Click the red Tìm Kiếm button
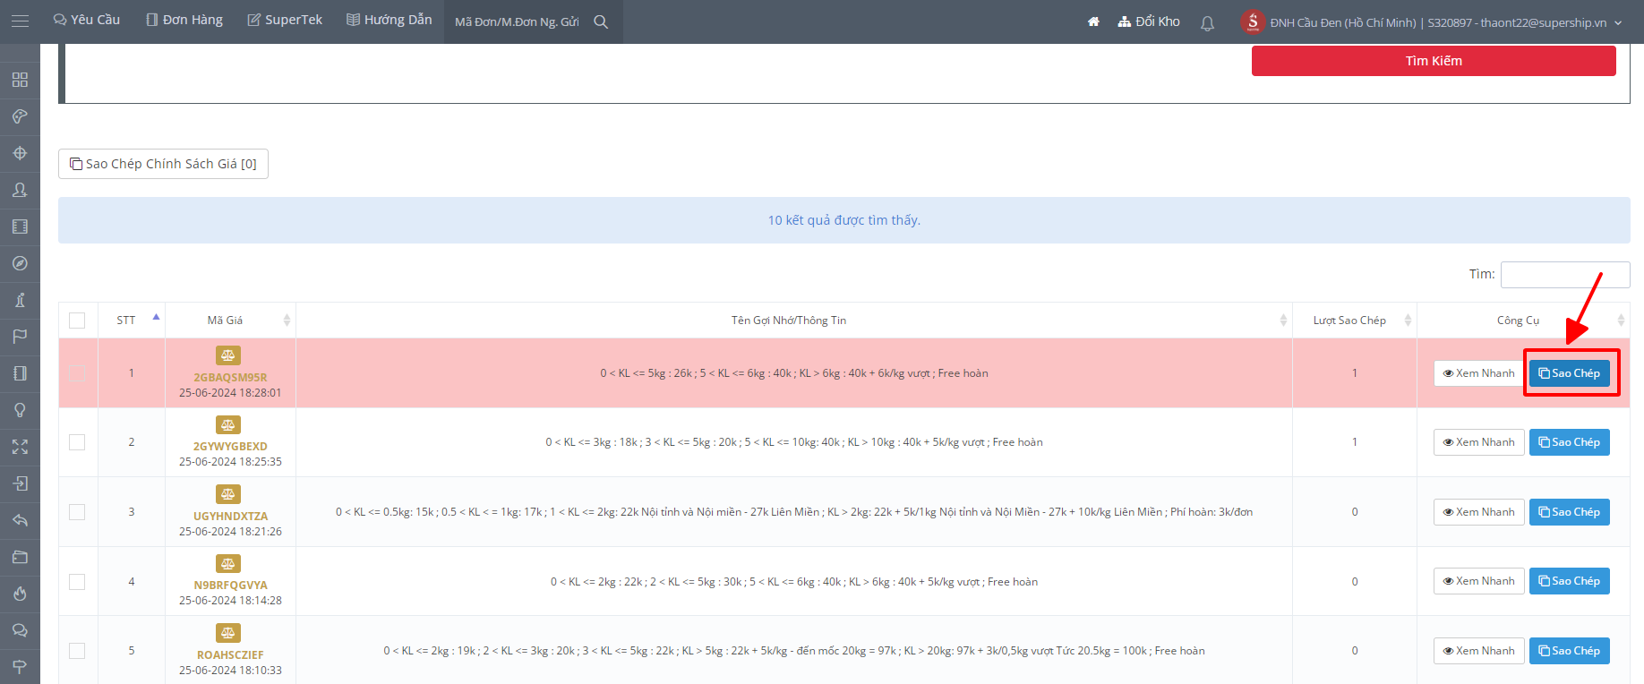1644x684 pixels. pos(1434,61)
